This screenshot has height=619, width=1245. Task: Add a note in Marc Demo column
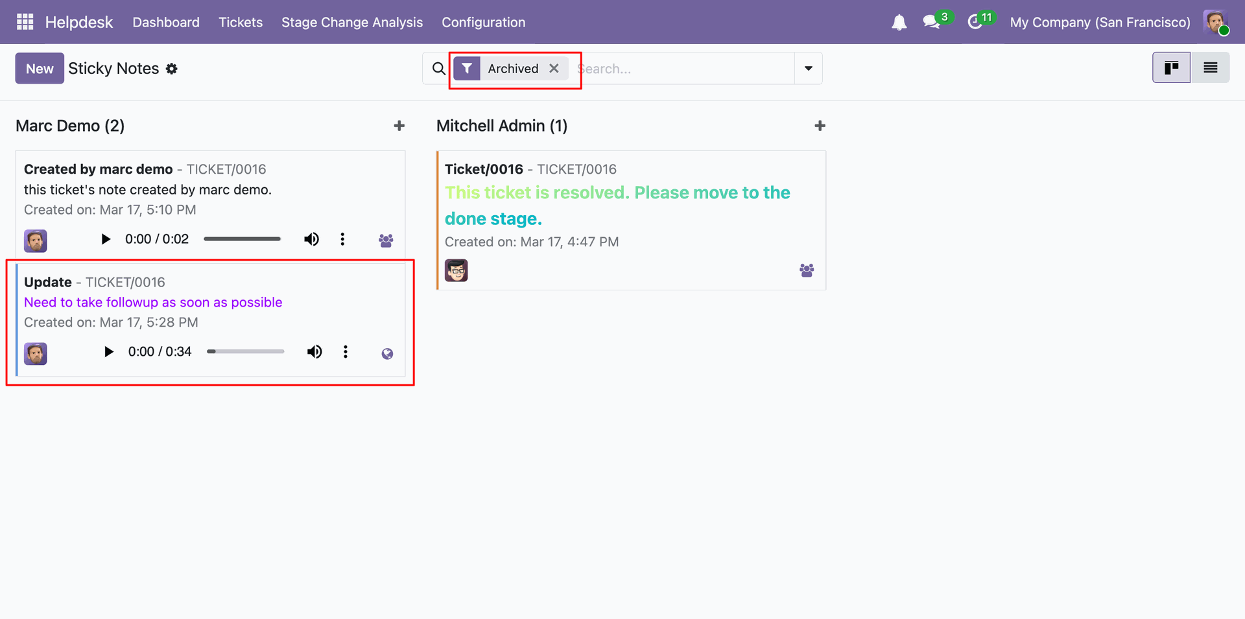399,126
